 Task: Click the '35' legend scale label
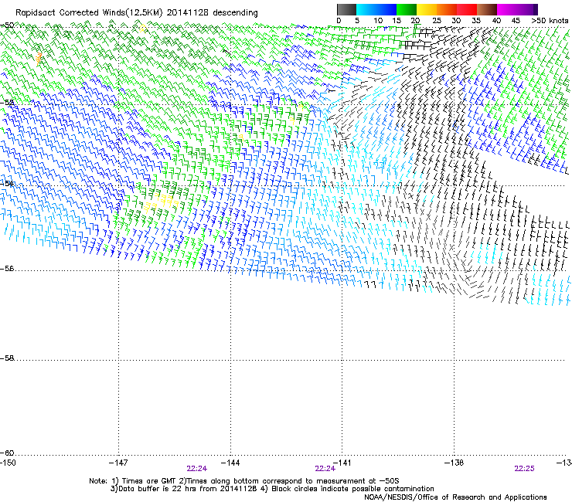[x=476, y=21]
